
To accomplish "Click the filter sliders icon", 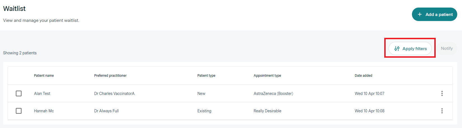I will pos(397,49).
